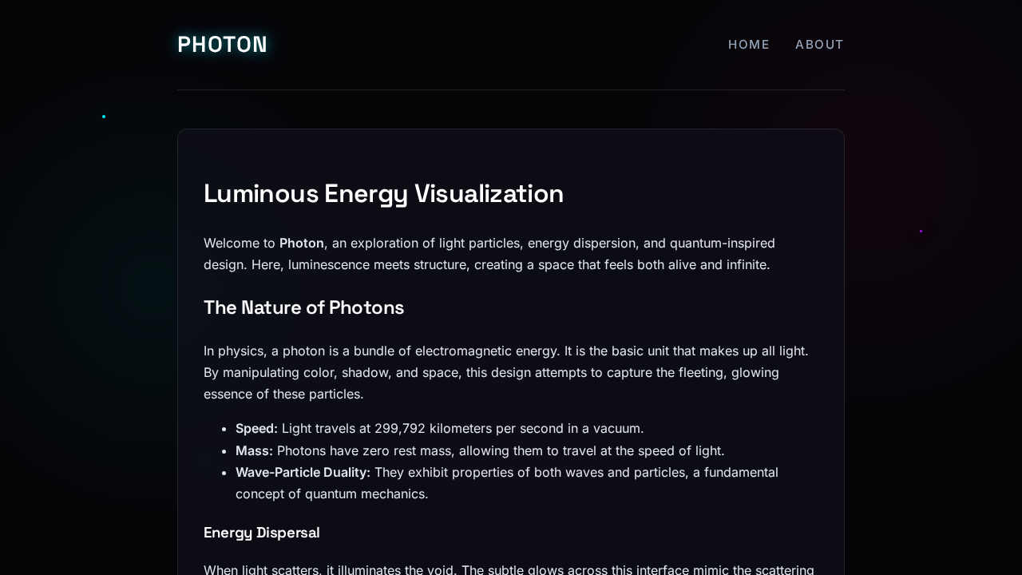Click the divider line under the header
The height and width of the screenshot is (575, 1022).
[511, 89]
